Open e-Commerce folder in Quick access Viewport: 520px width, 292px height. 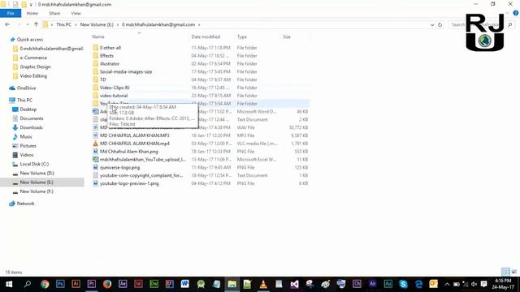point(33,58)
